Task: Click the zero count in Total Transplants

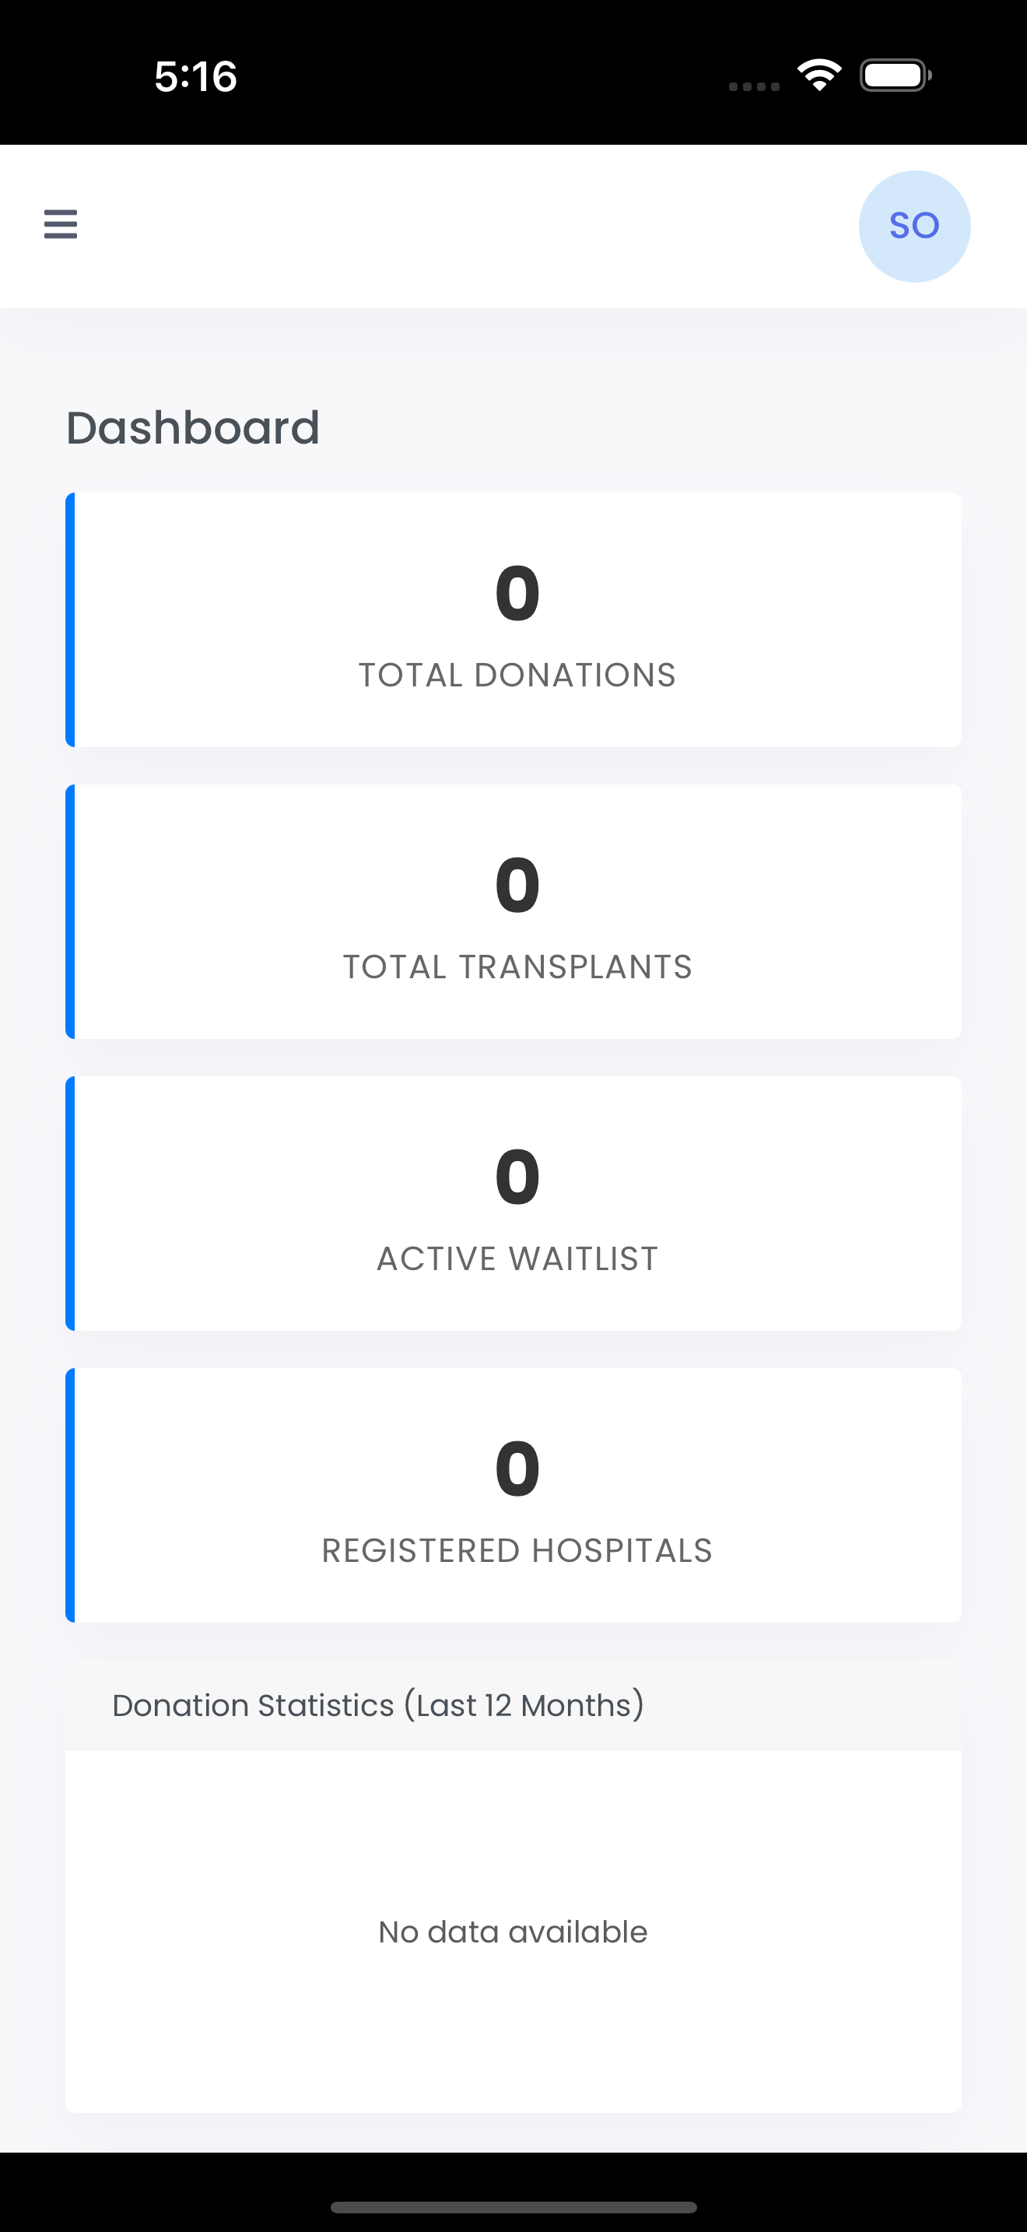Action: coord(517,886)
